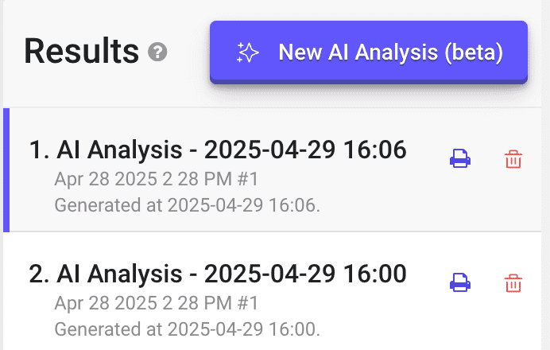Click the number "2." of the second result

pyautogui.click(x=39, y=274)
